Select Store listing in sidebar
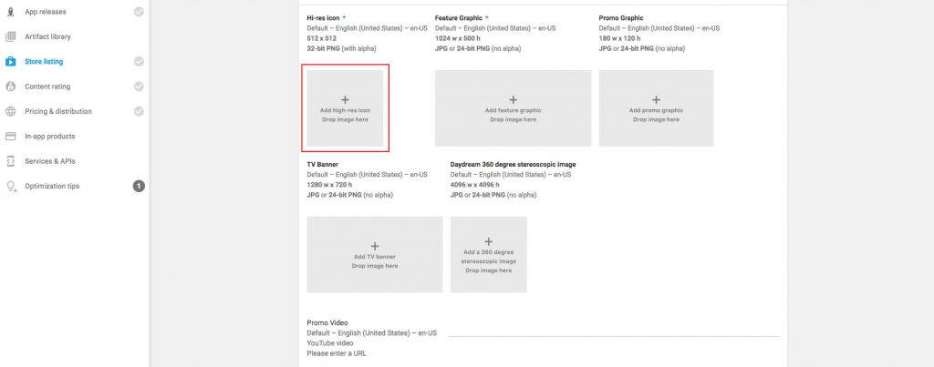Viewport: 934px width, 367px height. [44, 62]
